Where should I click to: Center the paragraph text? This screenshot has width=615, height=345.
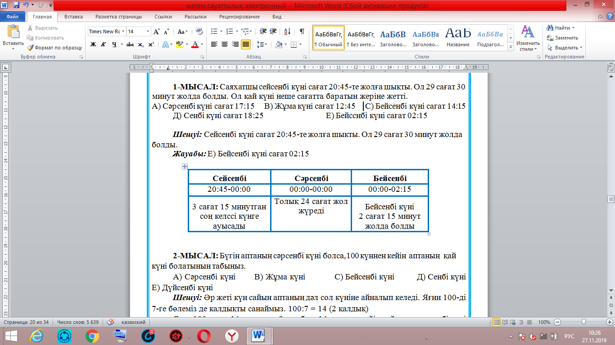tap(225, 44)
